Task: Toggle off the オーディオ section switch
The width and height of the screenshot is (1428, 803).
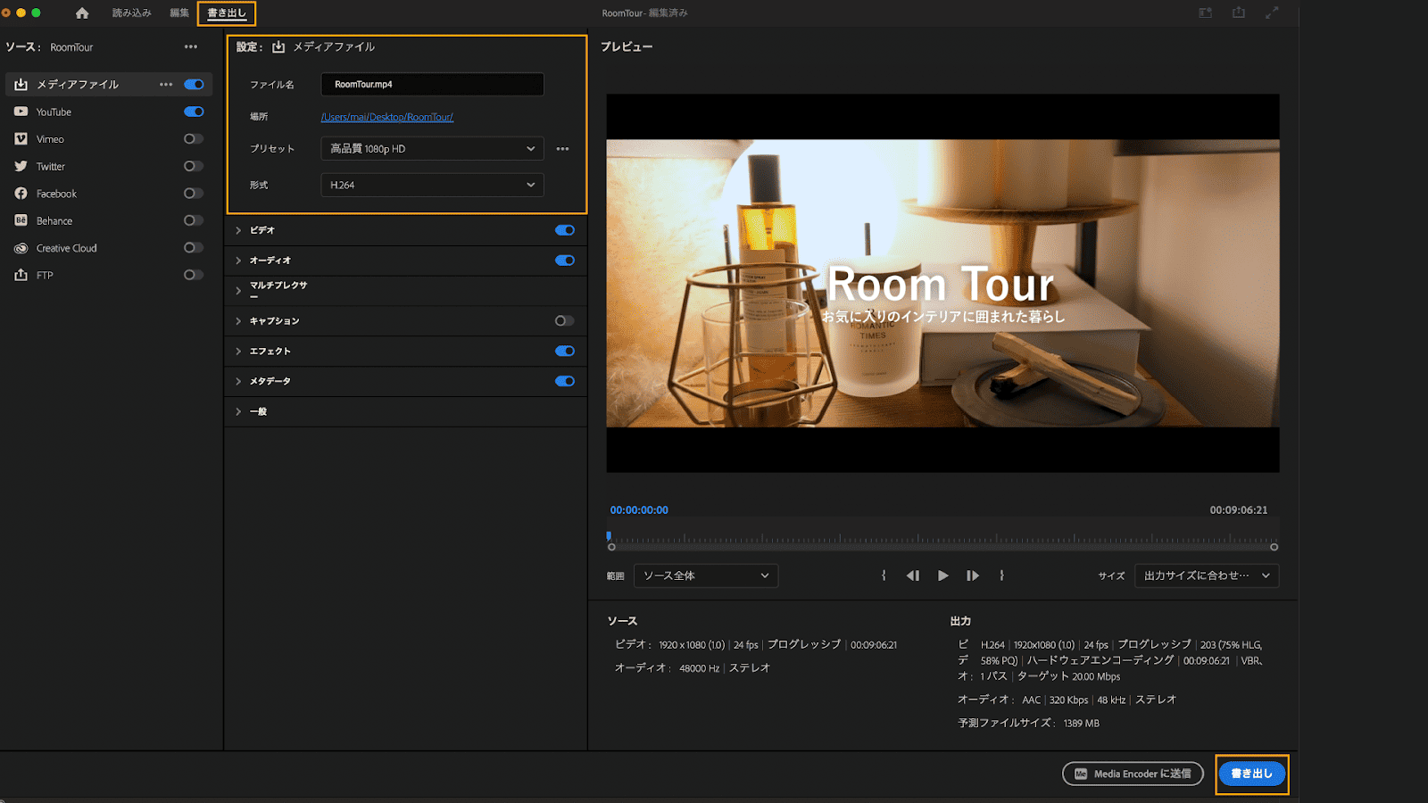Action: (563, 261)
